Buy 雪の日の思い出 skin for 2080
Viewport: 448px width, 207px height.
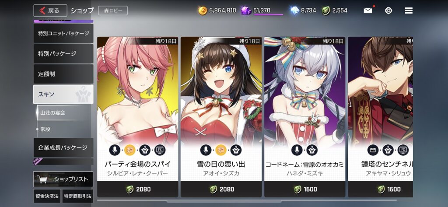tap(221, 189)
